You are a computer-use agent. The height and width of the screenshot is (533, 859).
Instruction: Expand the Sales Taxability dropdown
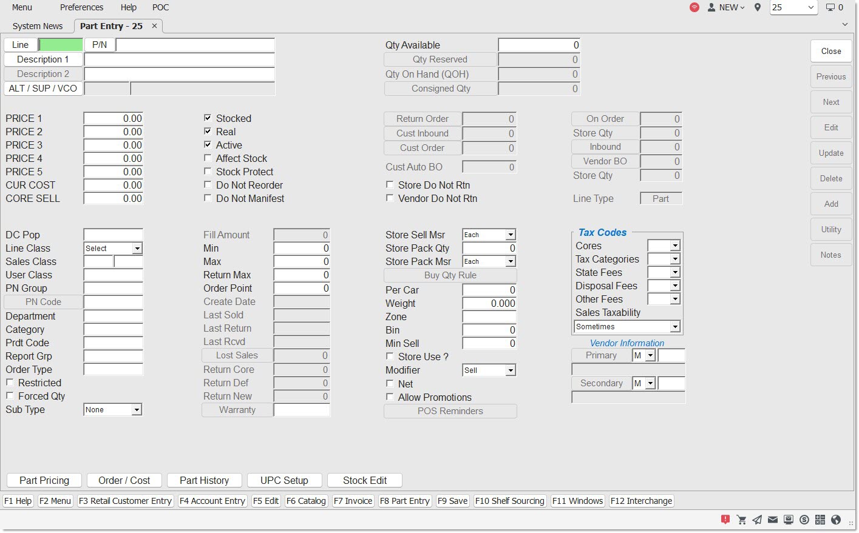pos(674,327)
